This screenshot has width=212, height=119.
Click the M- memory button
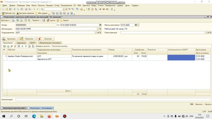[107, 9]
